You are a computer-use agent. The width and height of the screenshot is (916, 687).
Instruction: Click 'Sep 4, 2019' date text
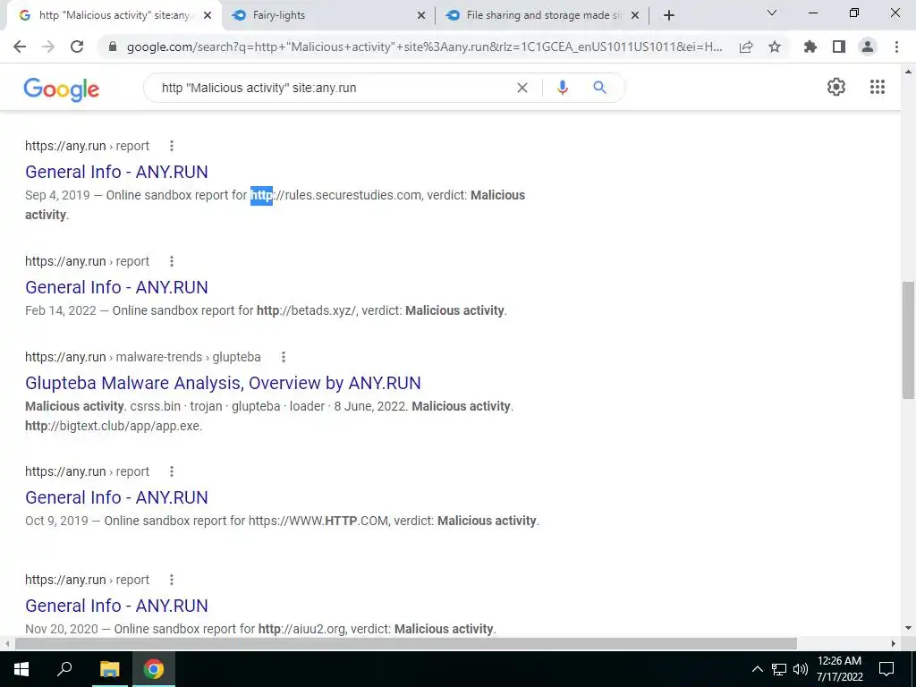pos(57,195)
